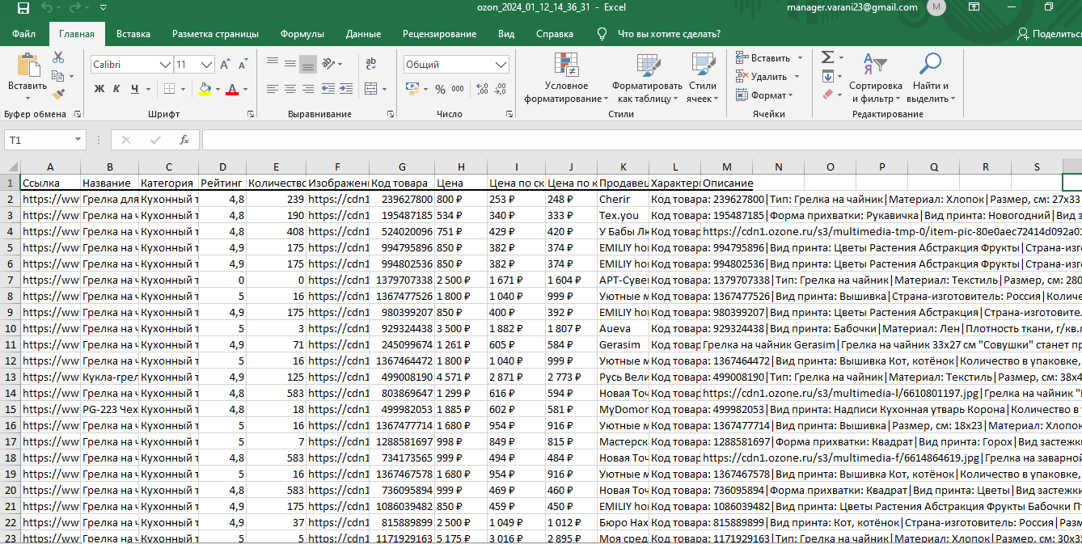Open the Условное форматирование dropdown
Screen dimensions: 1082x544
566,81
